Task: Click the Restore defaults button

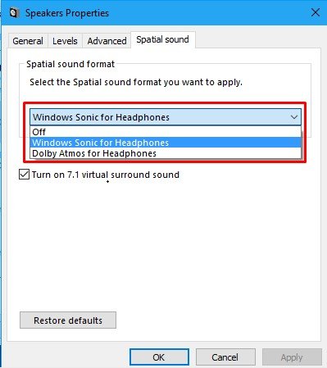Action: (68, 320)
